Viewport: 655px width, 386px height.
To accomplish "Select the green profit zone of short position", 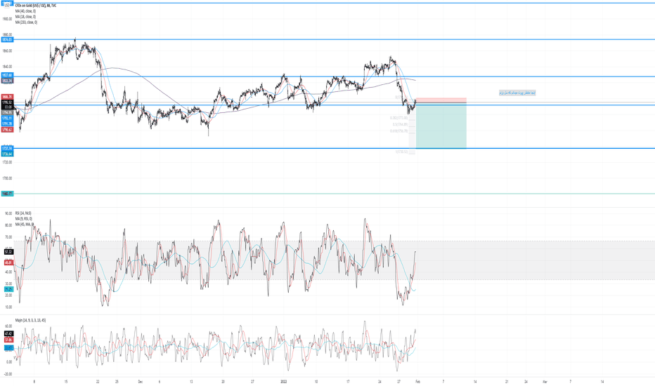I will pos(441,126).
